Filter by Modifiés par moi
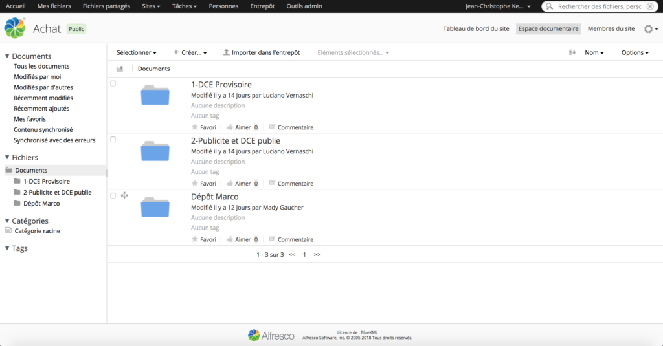Viewport: 663px width, 346px height. point(37,76)
